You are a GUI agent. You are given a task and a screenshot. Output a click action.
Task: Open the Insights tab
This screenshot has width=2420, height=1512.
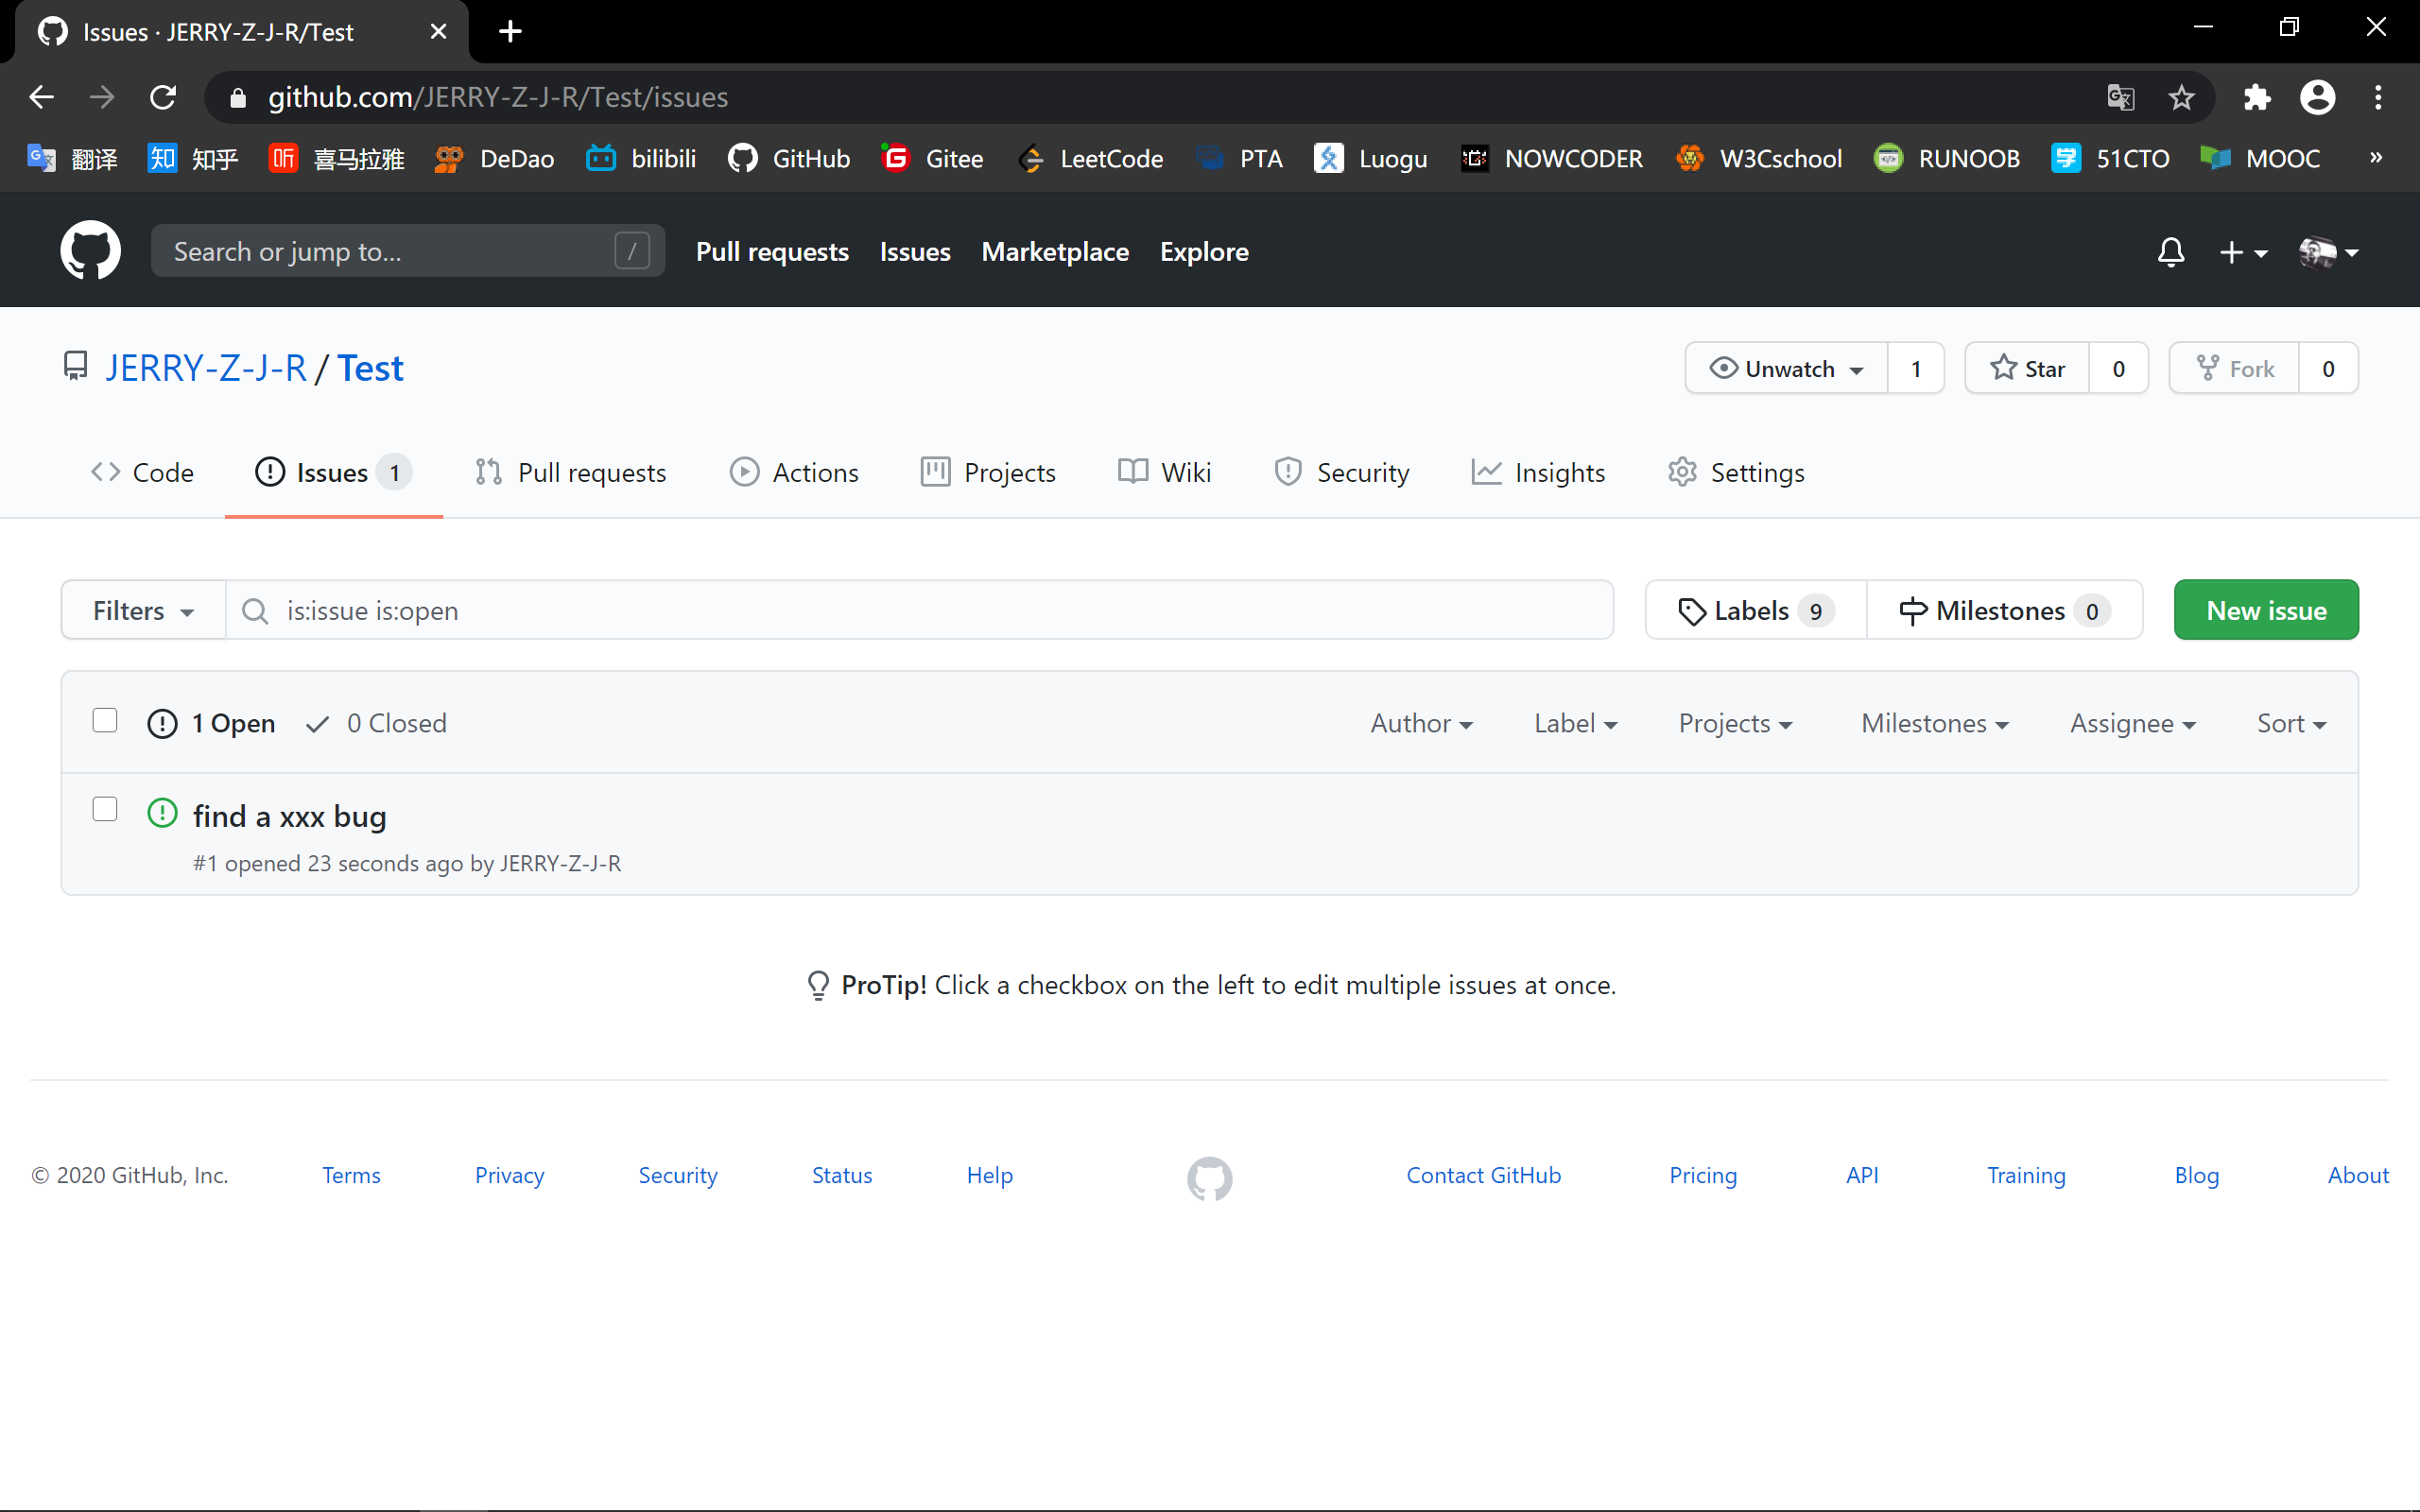pos(1538,472)
